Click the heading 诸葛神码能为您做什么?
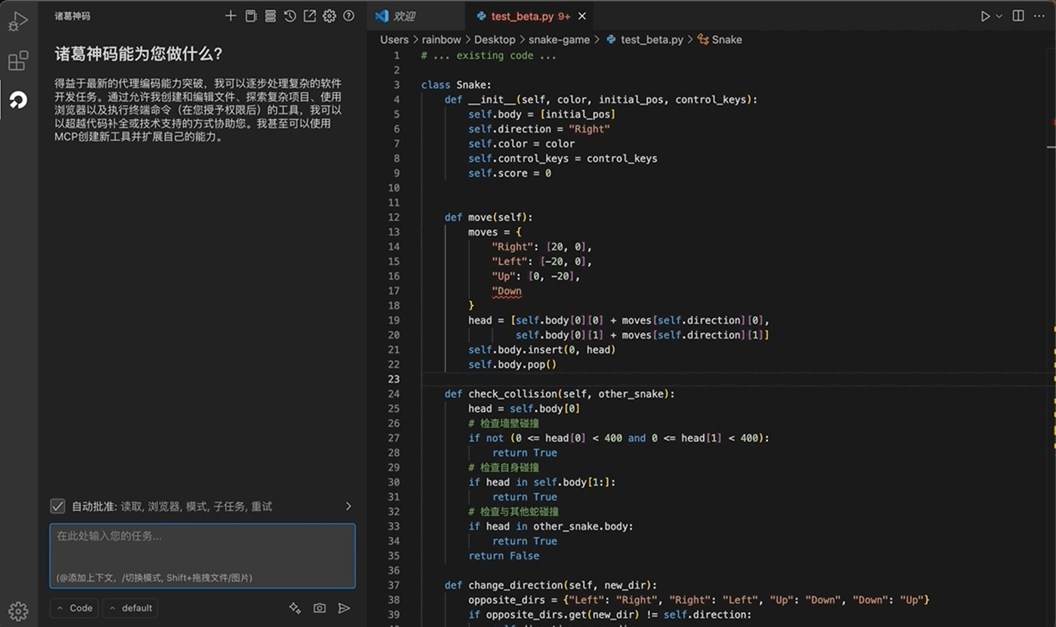 coord(138,54)
